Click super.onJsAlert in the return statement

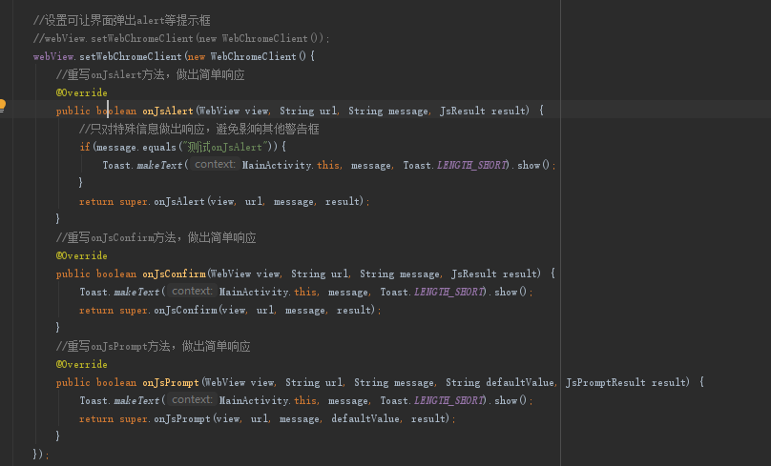pos(162,201)
